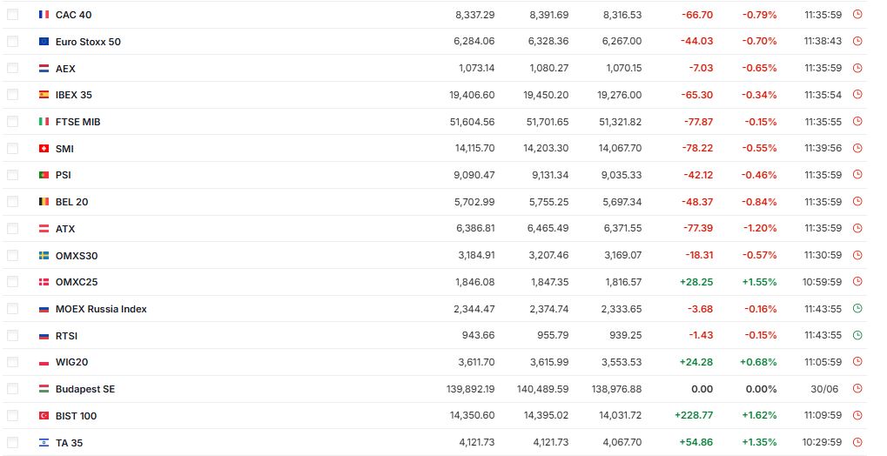
Task: Open the MOEX Russia Index link
Action: pos(101,309)
